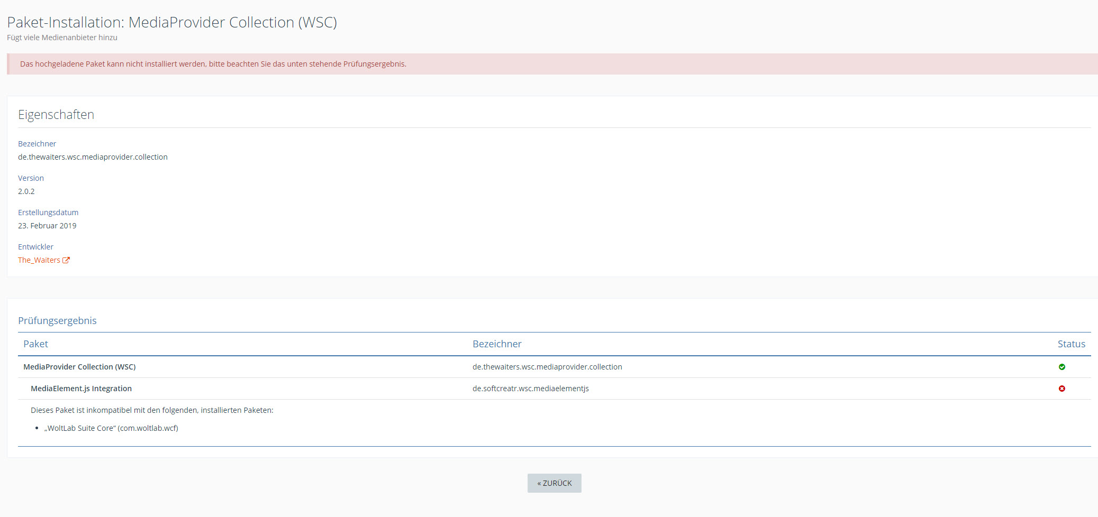Click the red error status icon
The height and width of the screenshot is (517, 1098).
click(1061, 389)
